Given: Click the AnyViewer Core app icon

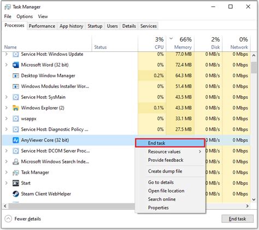Looking at the screenshot, I should [x=16, y=140].
